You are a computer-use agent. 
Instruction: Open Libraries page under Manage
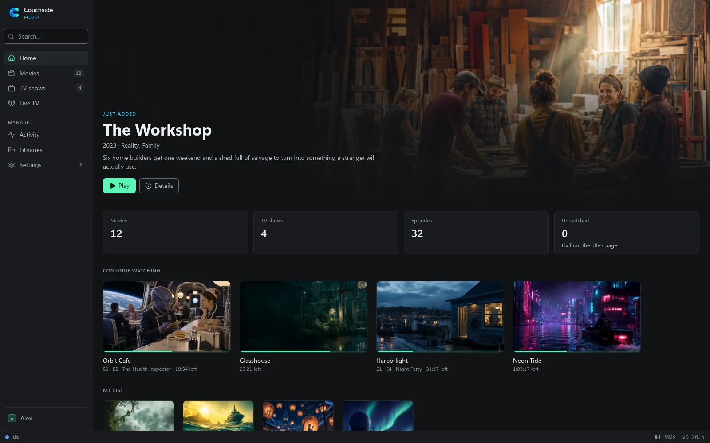point(46,150)
